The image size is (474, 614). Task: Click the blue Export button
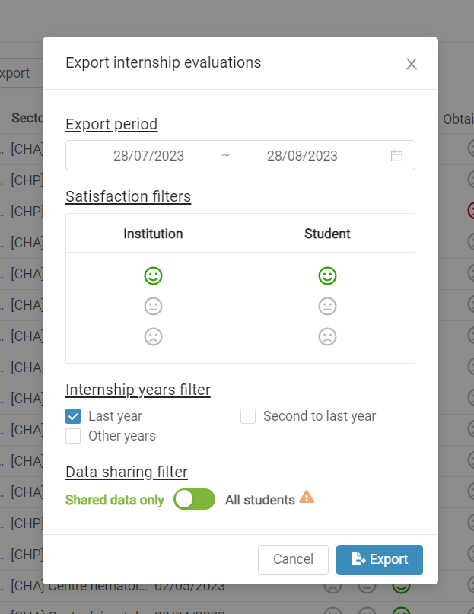tap(380, 559)
